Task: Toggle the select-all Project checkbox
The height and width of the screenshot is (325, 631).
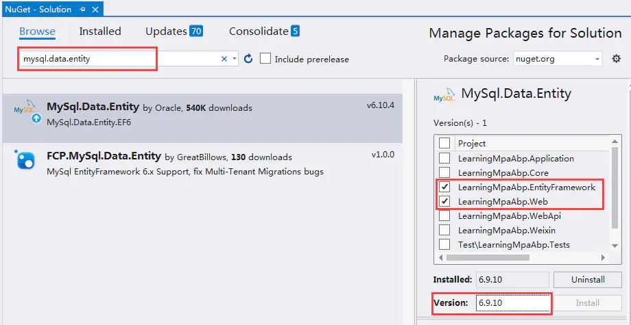Action: pyautogui.click(x=444, y=143)
